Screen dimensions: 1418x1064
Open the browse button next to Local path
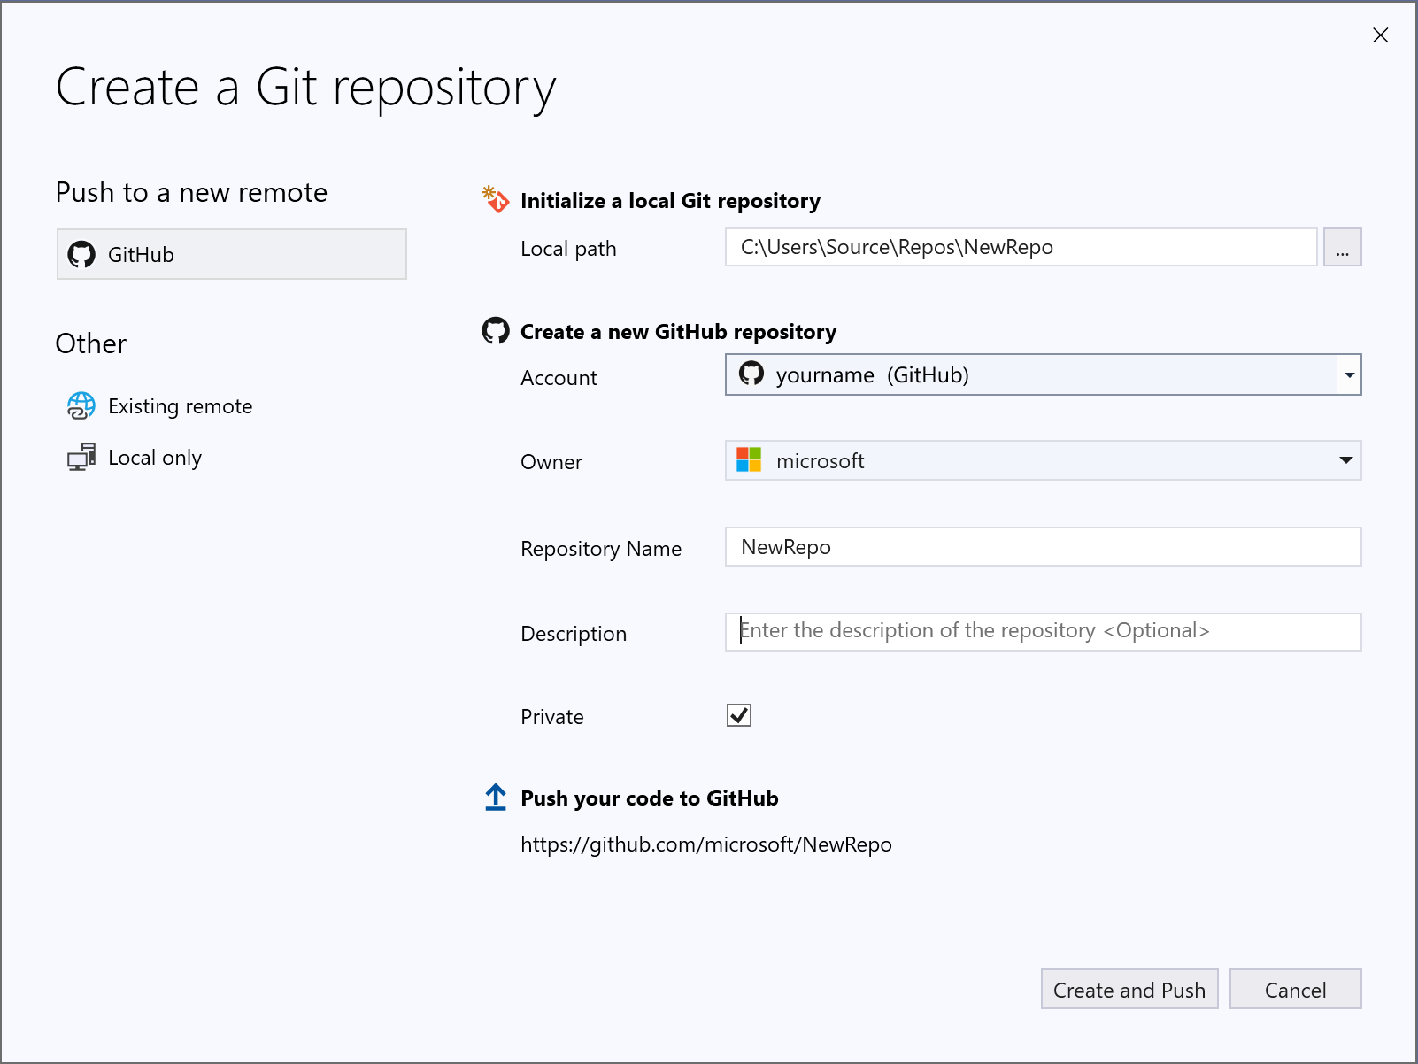(1342, 248)
